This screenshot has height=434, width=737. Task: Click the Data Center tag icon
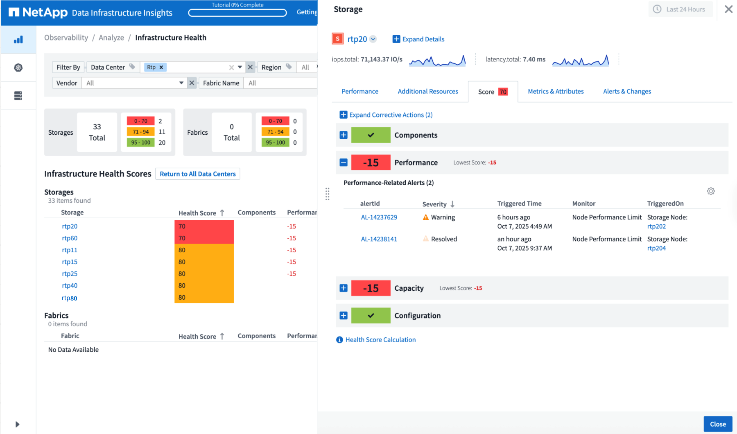[132, 67]
